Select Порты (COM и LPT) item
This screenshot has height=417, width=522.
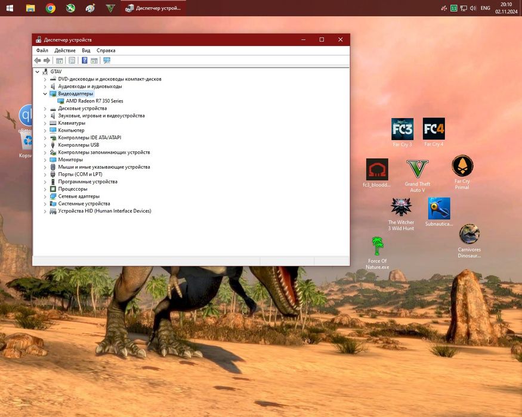pos(80,175)
